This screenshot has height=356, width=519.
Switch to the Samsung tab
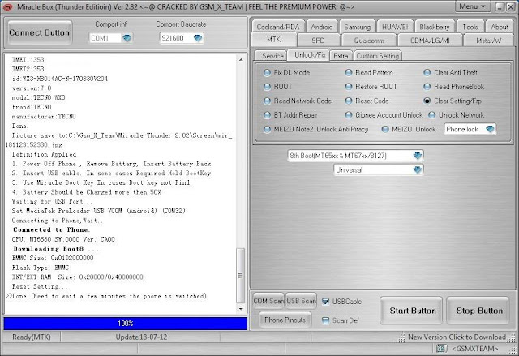[x=358, y=27]
